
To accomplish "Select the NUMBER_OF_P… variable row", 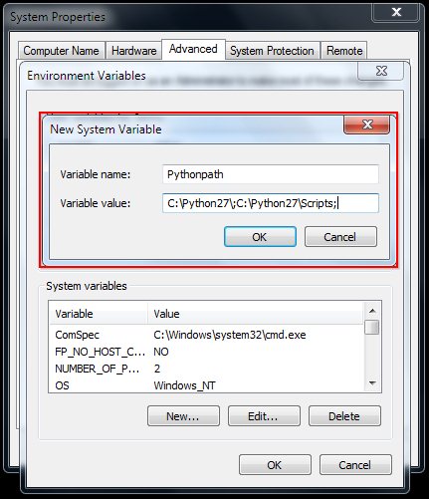I will [206, 369].
